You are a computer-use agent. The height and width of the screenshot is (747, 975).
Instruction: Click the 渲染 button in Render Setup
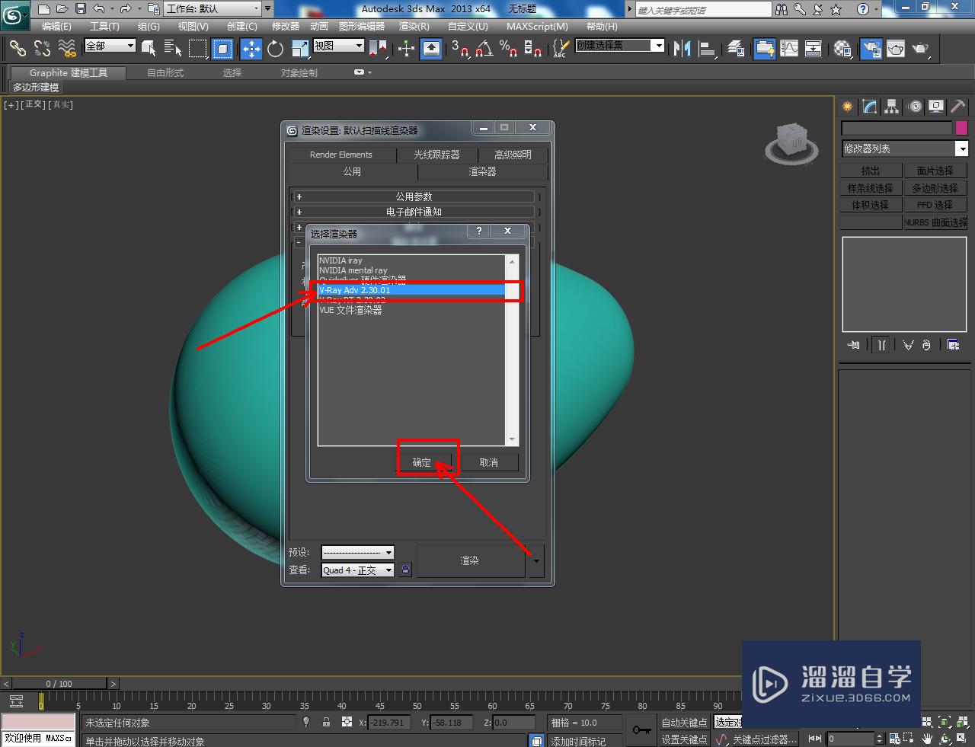470,560
